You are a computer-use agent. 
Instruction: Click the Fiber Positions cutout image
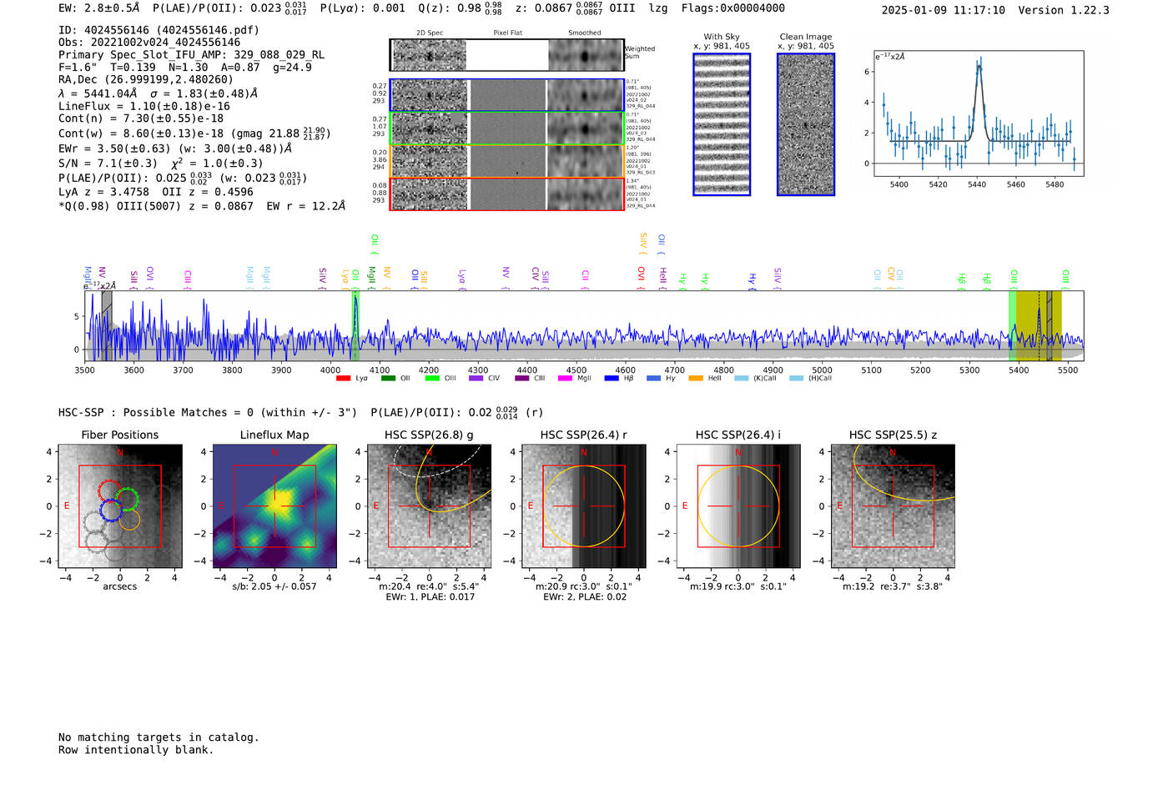pyautogui.click(x=120, y=506)
